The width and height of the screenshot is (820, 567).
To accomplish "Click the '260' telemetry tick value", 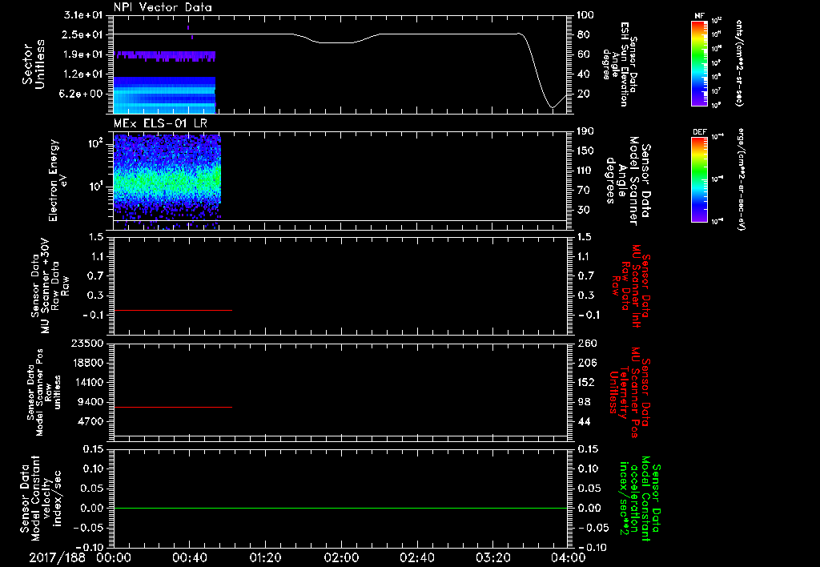I will click(585, 343).
